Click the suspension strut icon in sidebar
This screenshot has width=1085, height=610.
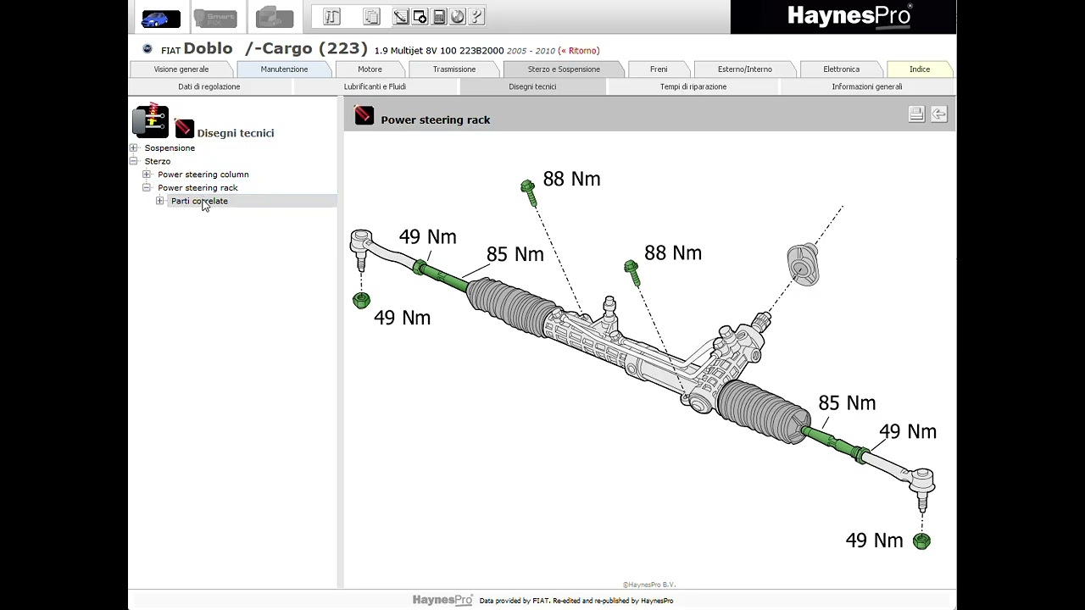click(151, 120)
